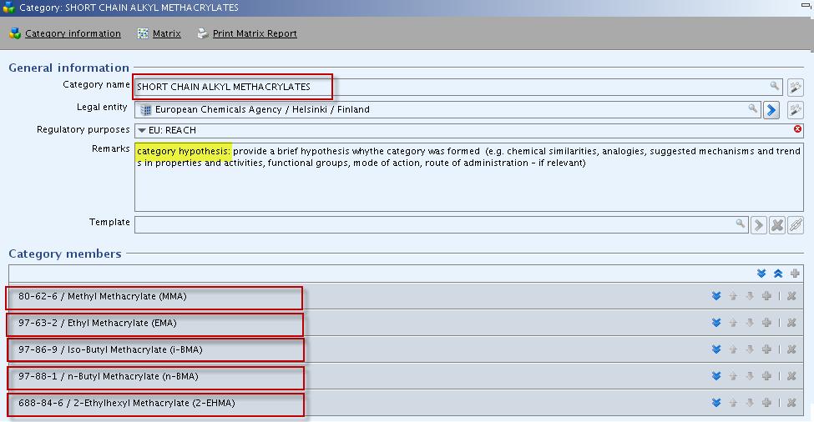
Task: Click the Category information cubes icon
Action: (x=15, y=33)
